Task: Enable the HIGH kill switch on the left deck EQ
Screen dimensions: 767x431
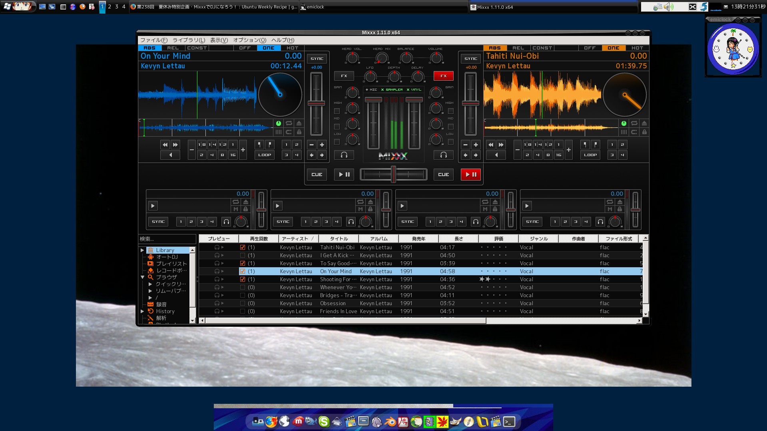Action: click(337, 111)
